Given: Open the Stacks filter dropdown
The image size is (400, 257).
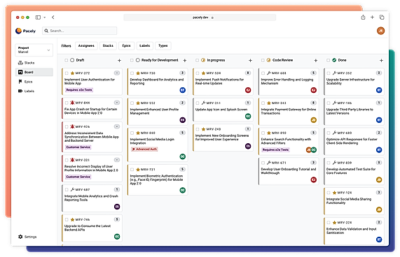Looking at the screenshot, I should coord(108,46).
